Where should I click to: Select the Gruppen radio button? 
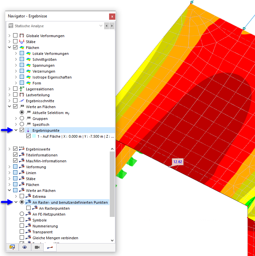22,118
